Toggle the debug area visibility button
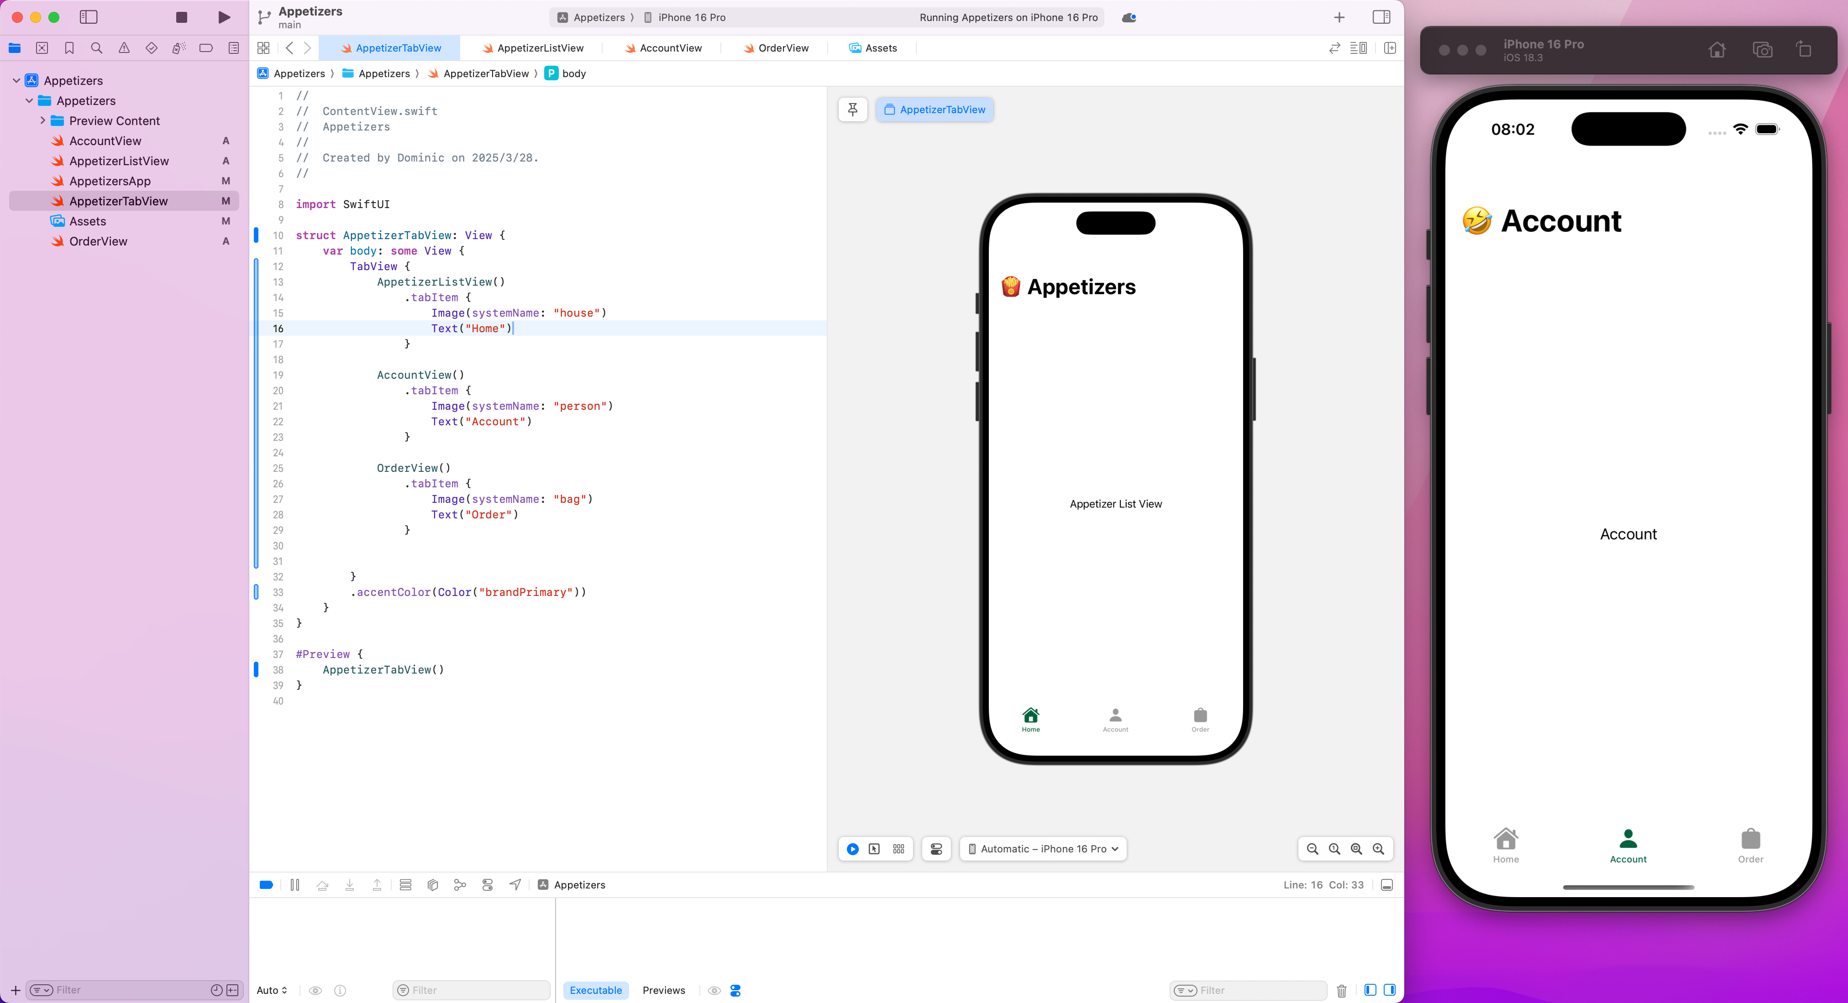Image resolution: width=1848 pixels, height=1003 pixels. 1386,885
